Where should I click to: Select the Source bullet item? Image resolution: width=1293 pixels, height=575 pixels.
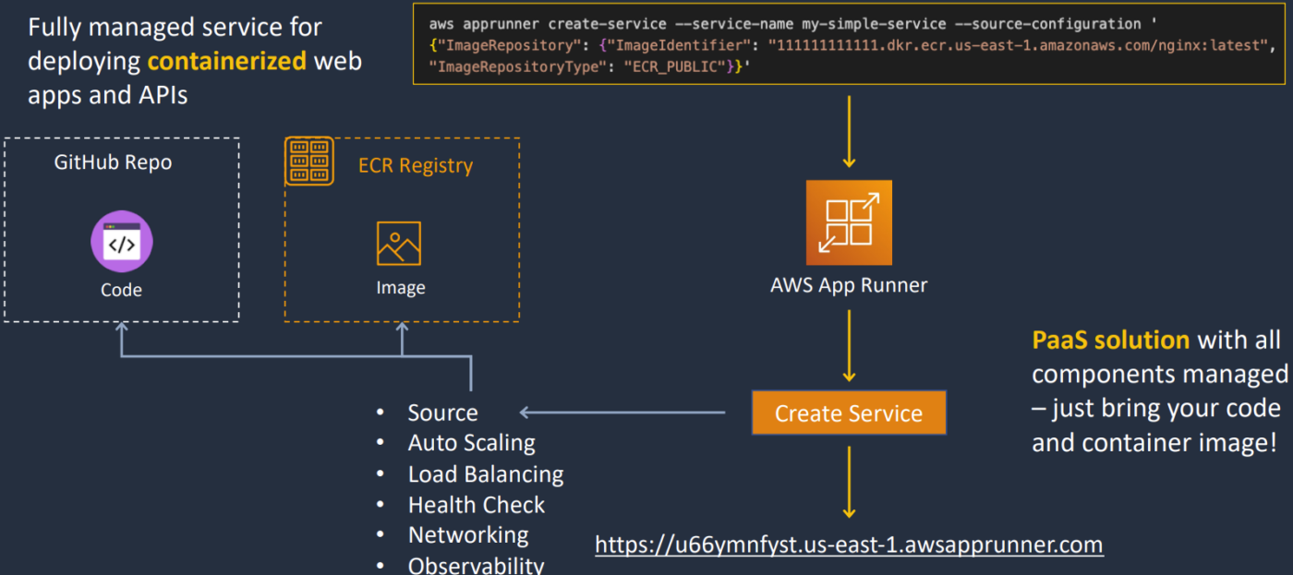point(442,413)
